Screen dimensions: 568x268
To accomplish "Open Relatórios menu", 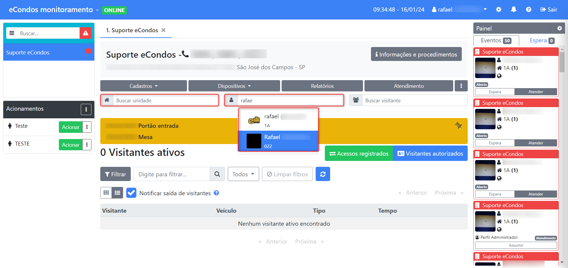I will pyautogui.click(x=322, y=86).
